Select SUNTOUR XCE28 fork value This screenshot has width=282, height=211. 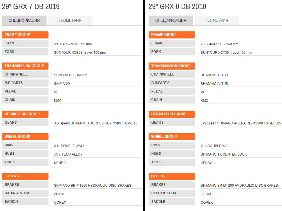pos(80,53)
